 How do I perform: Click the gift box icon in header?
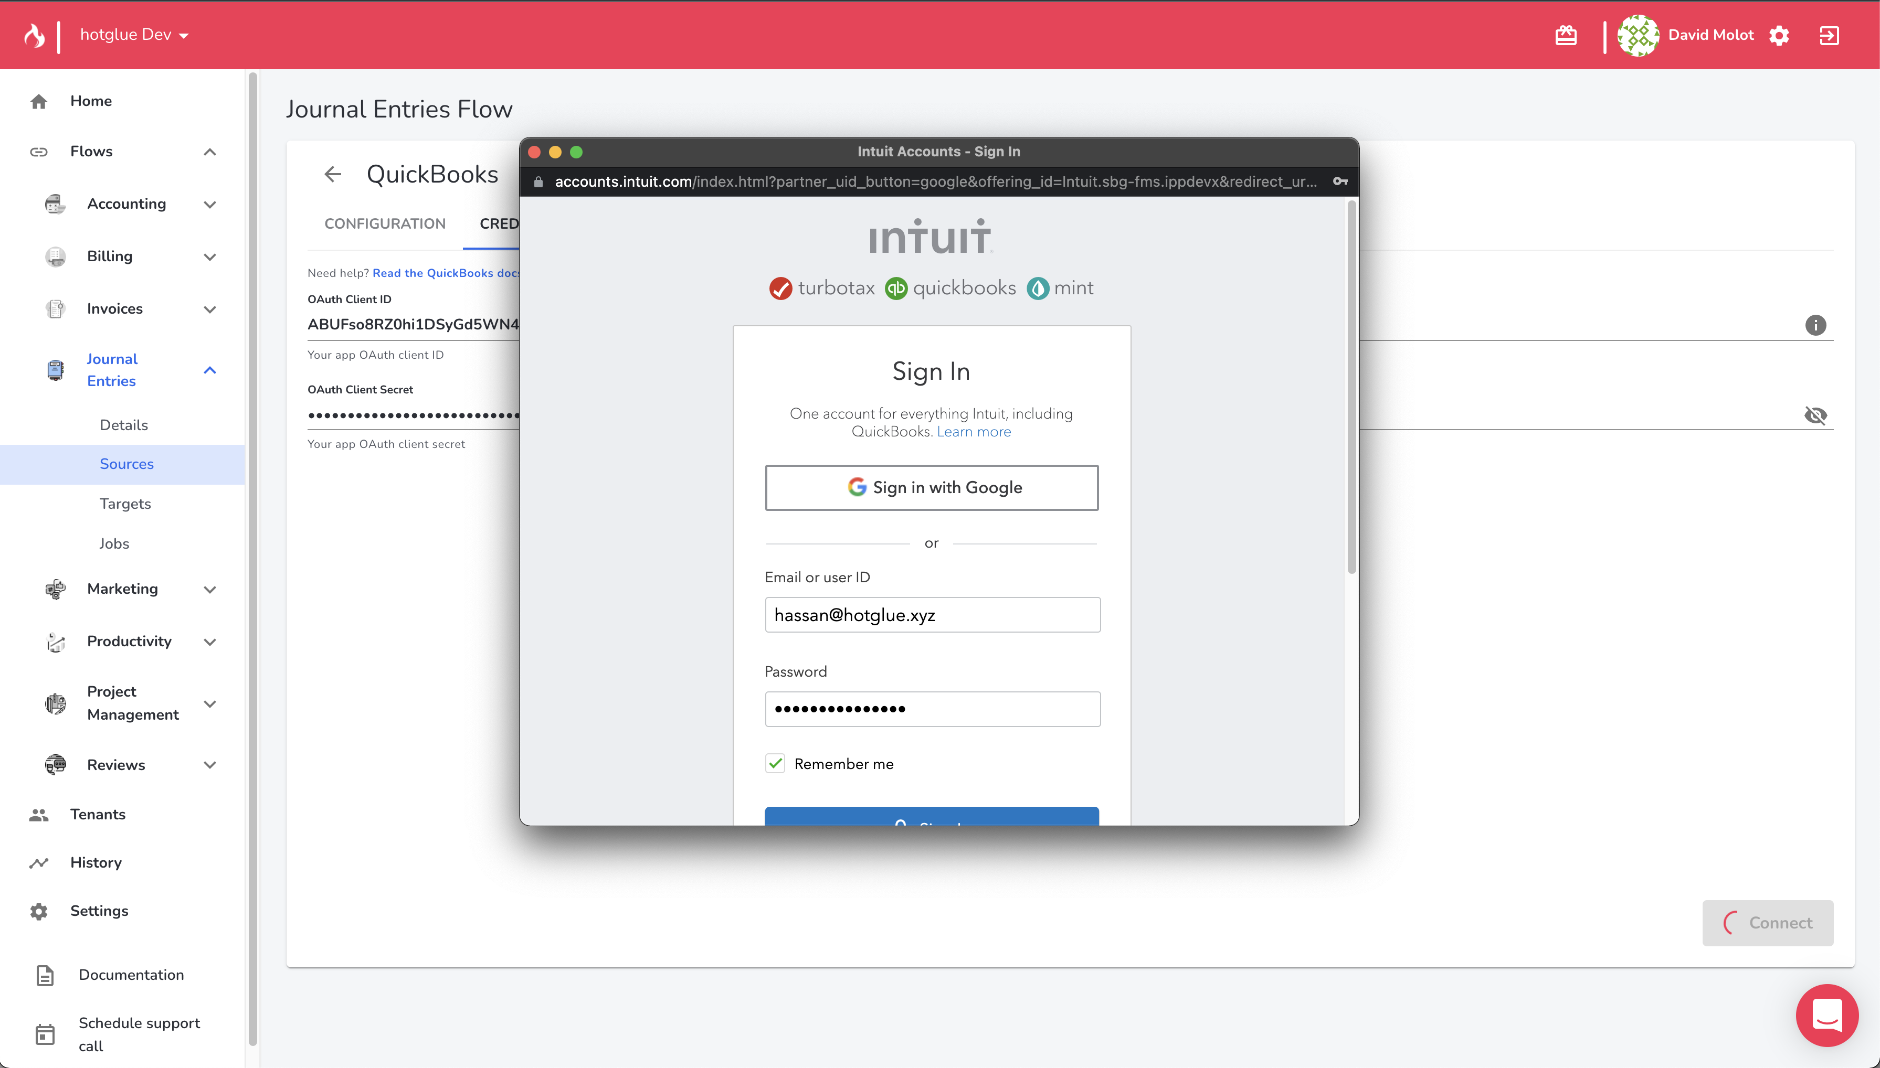[x=1565, y=35]
